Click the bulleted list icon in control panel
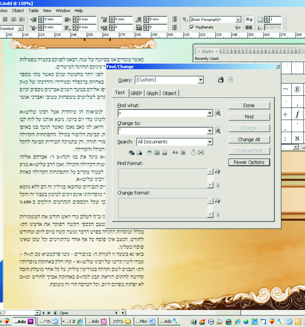Screen dimensions: 305x327 [175, 19]
